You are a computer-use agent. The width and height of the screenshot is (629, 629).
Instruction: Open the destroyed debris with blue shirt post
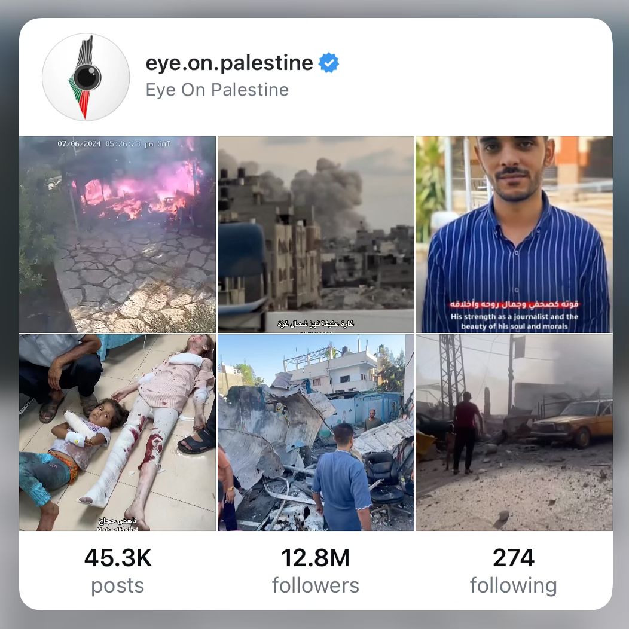[316, 432]
